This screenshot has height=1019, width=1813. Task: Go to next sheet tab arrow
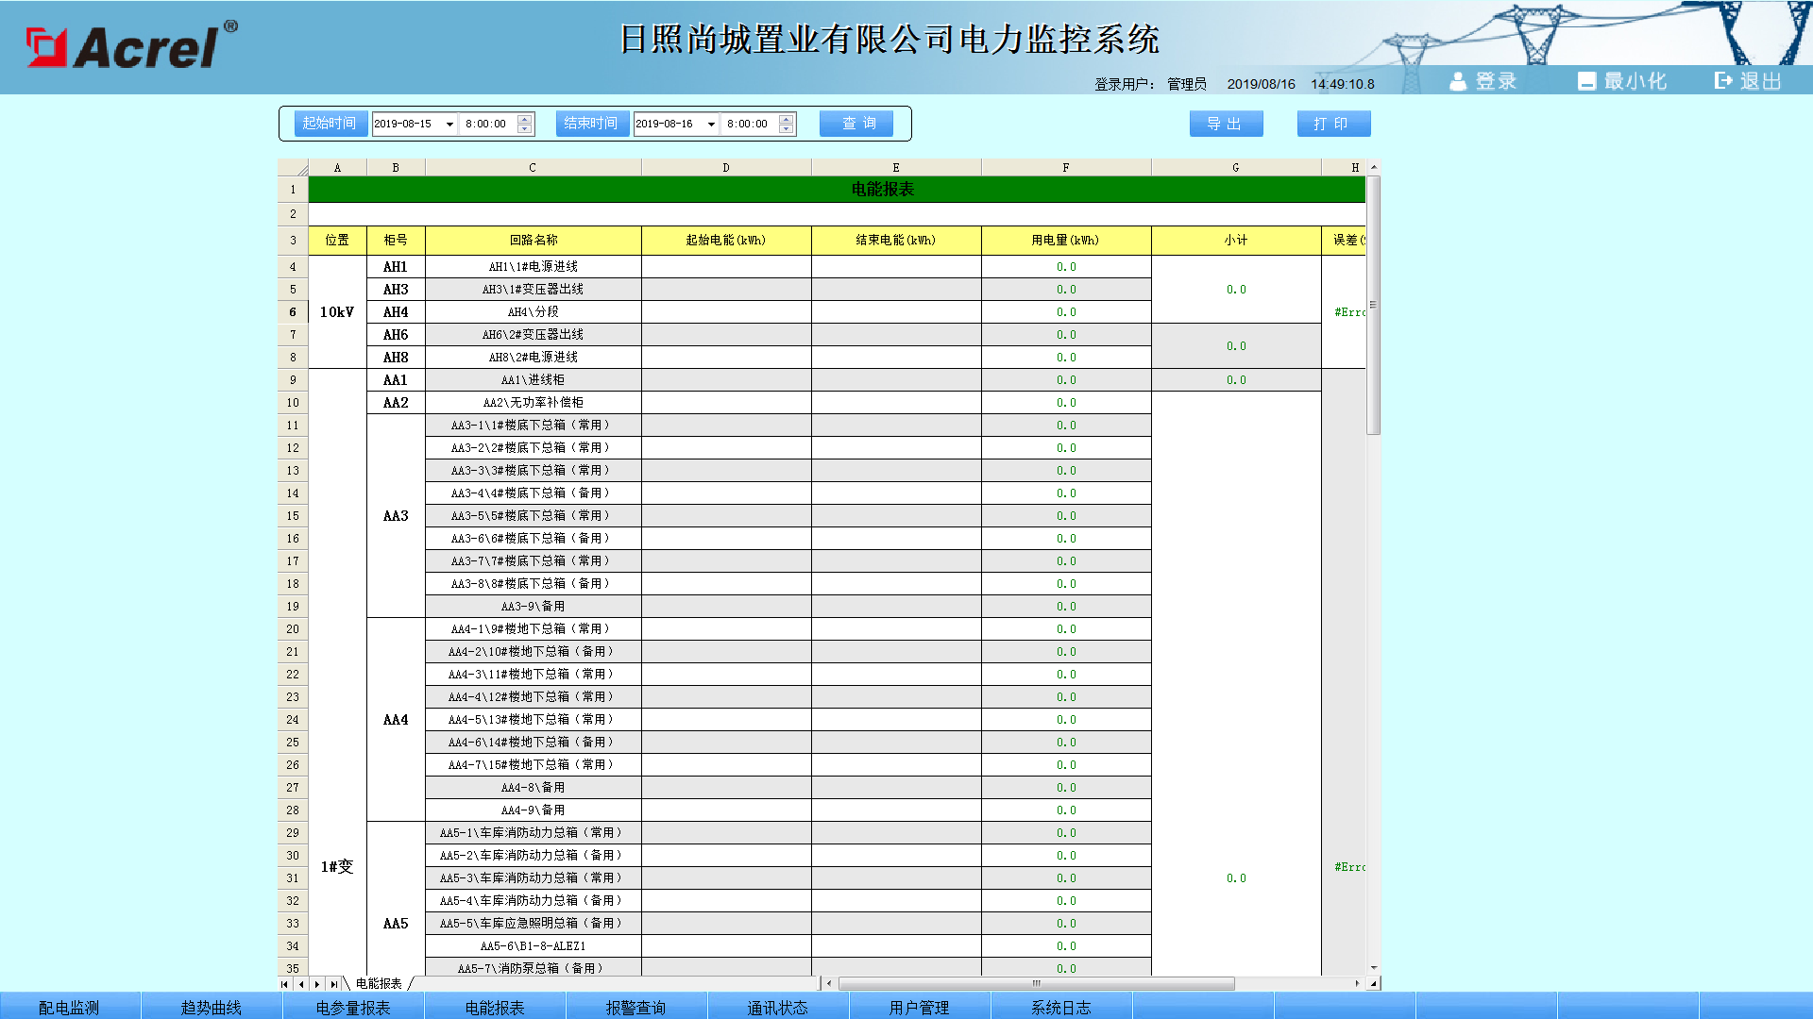point(317,983)
